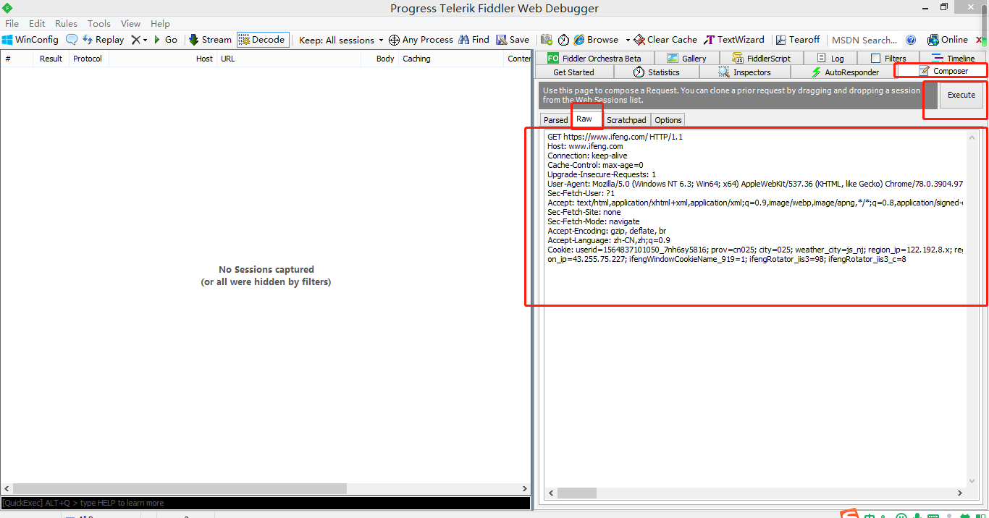989x518 pixels.
Task: Open the WinConfig tool
Action: pos(30,40)
